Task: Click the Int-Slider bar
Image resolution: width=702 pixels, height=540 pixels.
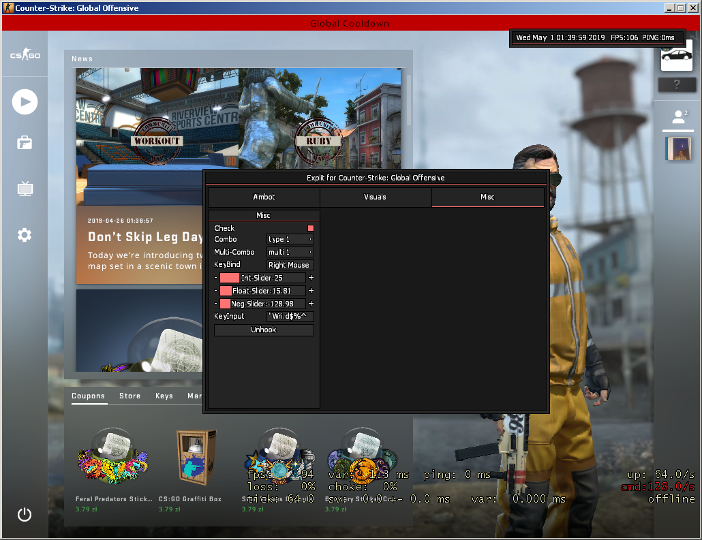Action: coord(263,278)
